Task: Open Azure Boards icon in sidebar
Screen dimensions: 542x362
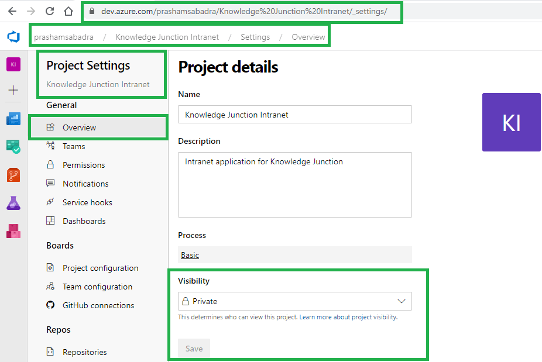Action: (x=13, y=146)
